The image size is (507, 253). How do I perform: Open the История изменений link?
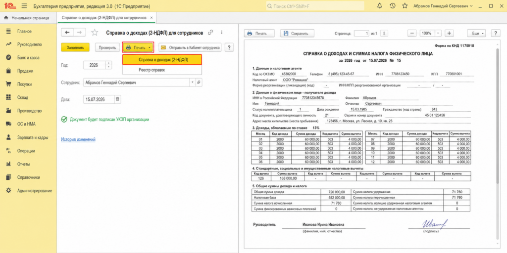click(x=78, y=139)
